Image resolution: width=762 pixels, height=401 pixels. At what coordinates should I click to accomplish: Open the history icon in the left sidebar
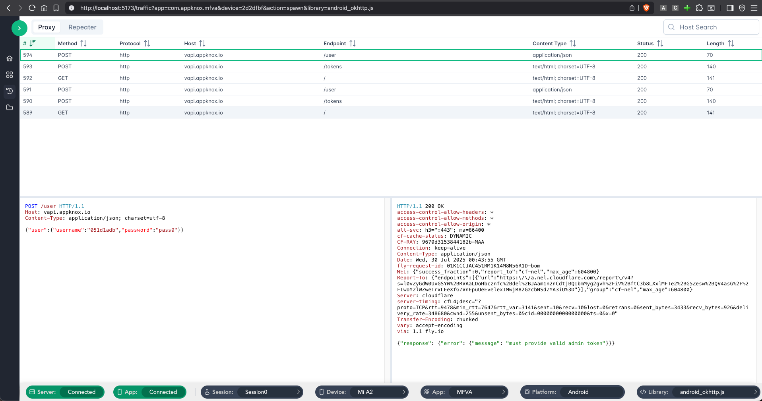click(10, 91)
